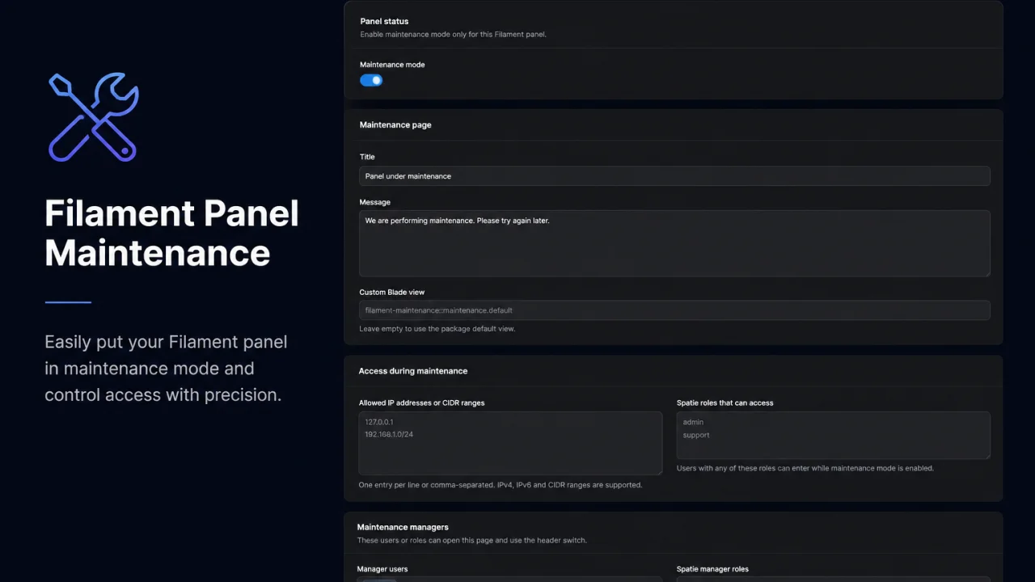
Task: Click the 'Manager users' label
Action: 382,569
